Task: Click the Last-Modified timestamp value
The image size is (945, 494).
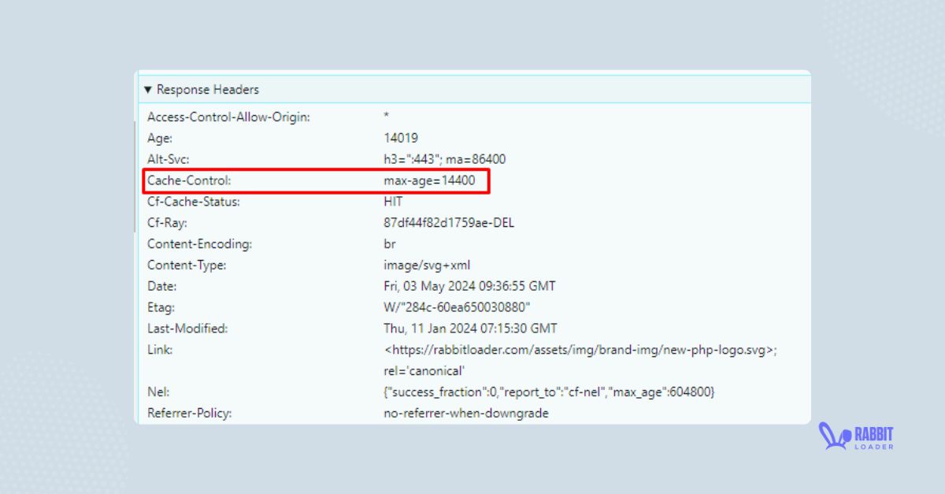Action: coord(470,329)
